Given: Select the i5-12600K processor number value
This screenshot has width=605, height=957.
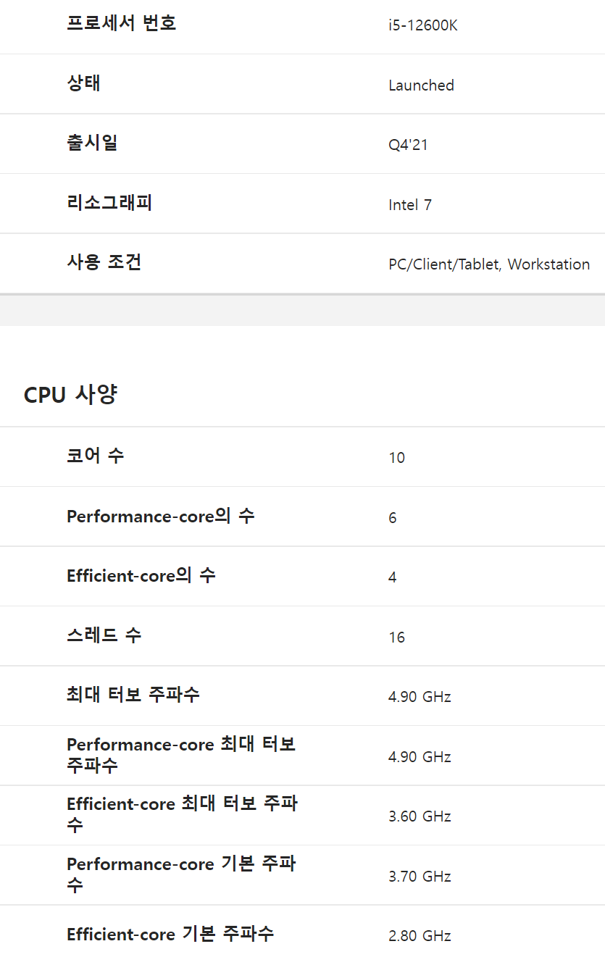Looking at the screenshot, I should coord(423,25).
